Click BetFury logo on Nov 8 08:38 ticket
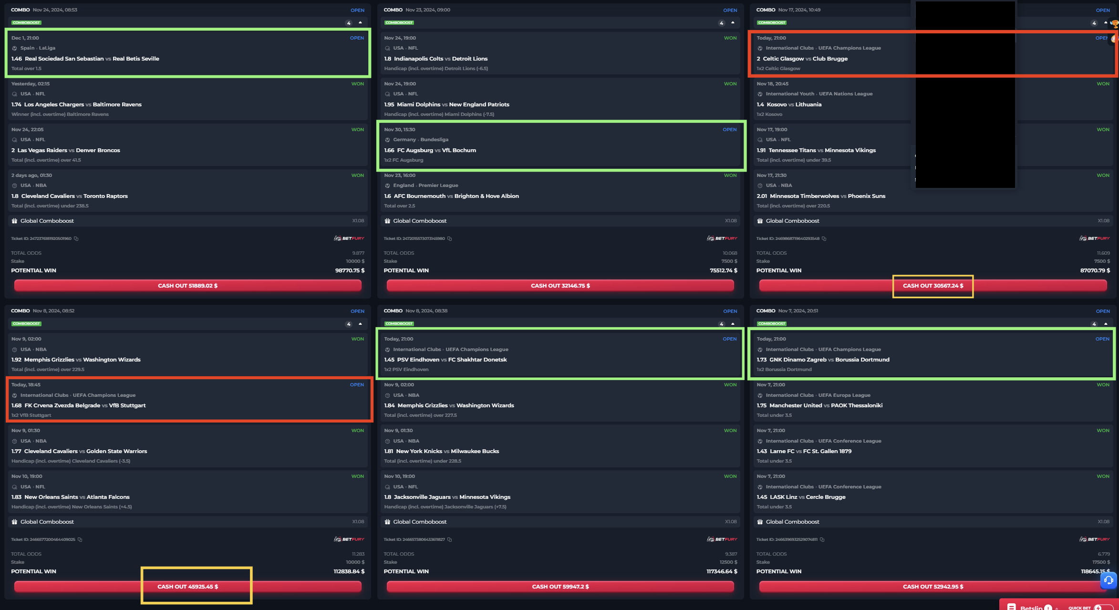Image resolution: width=1119 pixels, height=610 pixels. tap(722, 539)
